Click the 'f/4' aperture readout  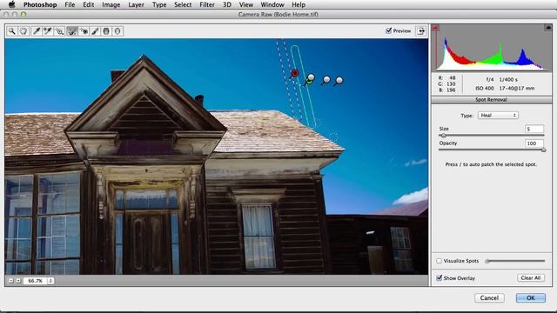coord(490,79)
